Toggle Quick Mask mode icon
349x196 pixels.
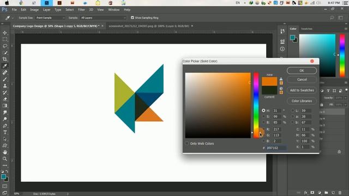tap(5, 186)
